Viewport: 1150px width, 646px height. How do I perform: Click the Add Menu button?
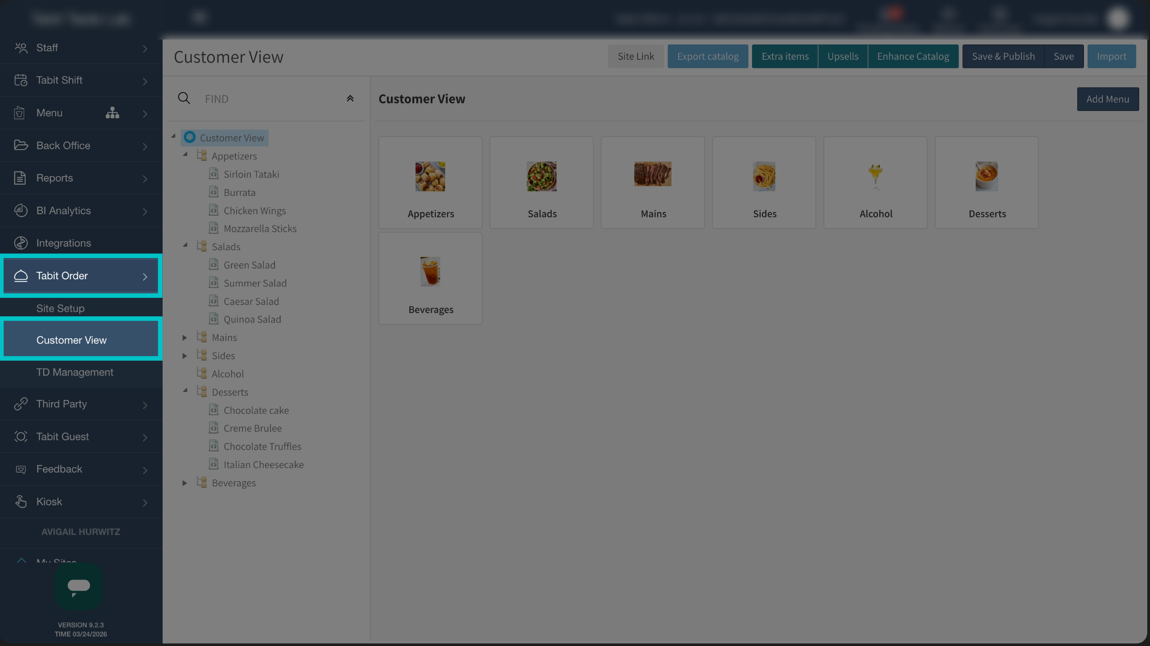(1108, 99)
